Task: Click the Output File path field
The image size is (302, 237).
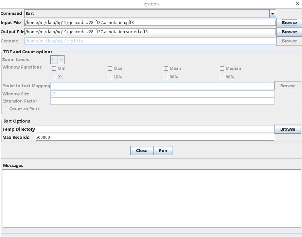Action: pos(150,32)
